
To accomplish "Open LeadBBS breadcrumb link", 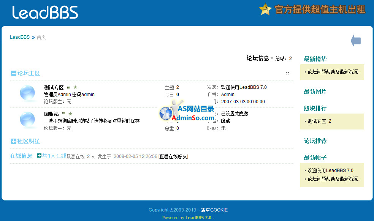I will click(20, 37).
